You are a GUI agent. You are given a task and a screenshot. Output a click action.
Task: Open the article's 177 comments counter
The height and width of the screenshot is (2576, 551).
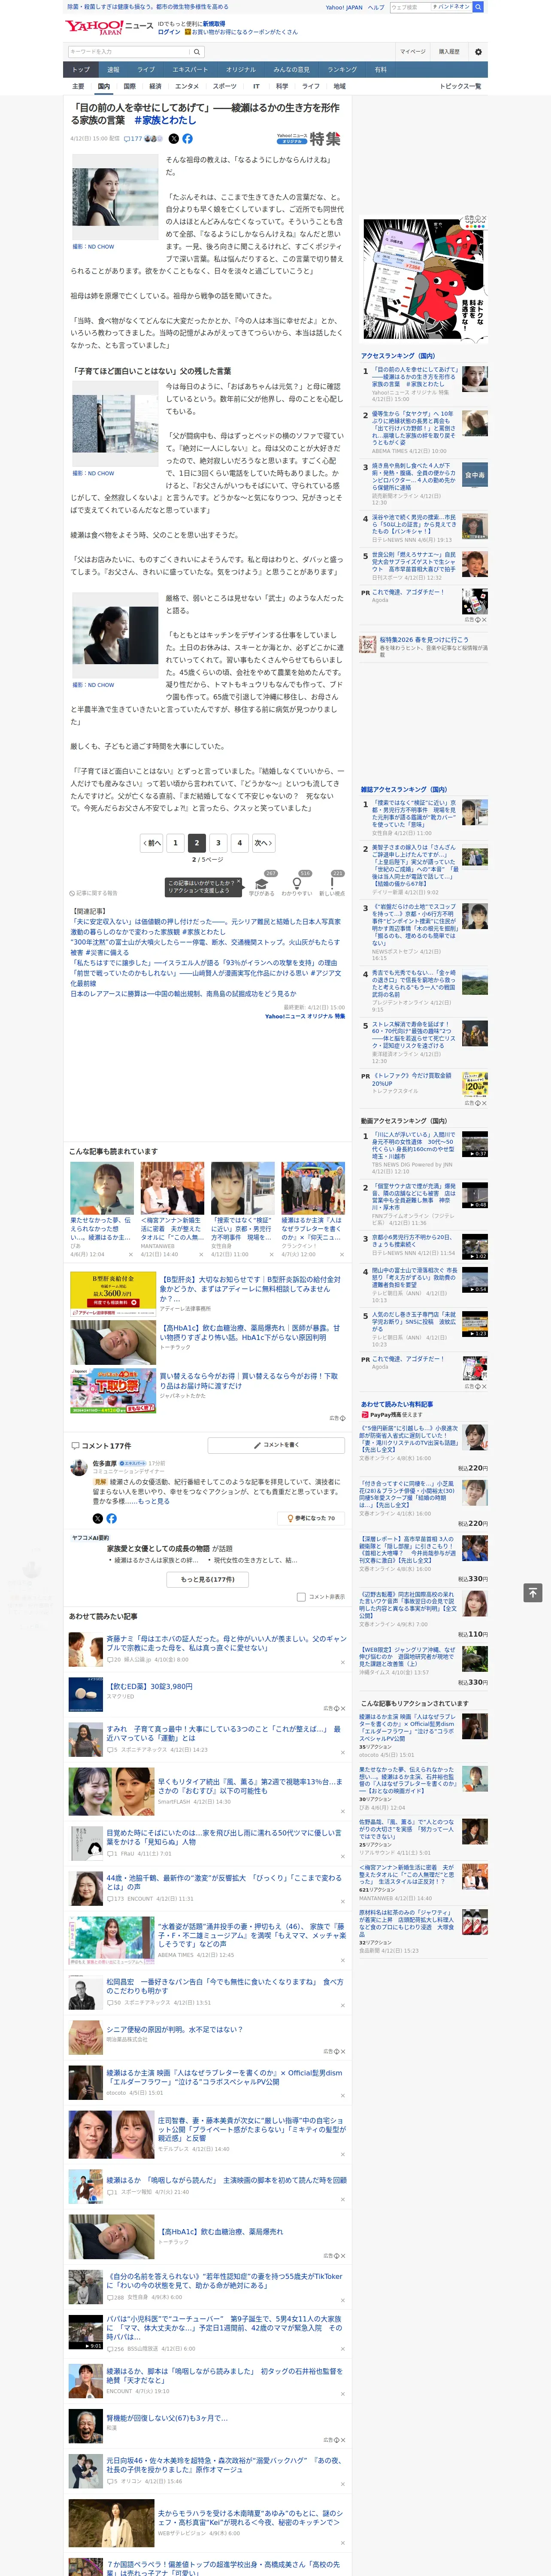tap(134, 139)
